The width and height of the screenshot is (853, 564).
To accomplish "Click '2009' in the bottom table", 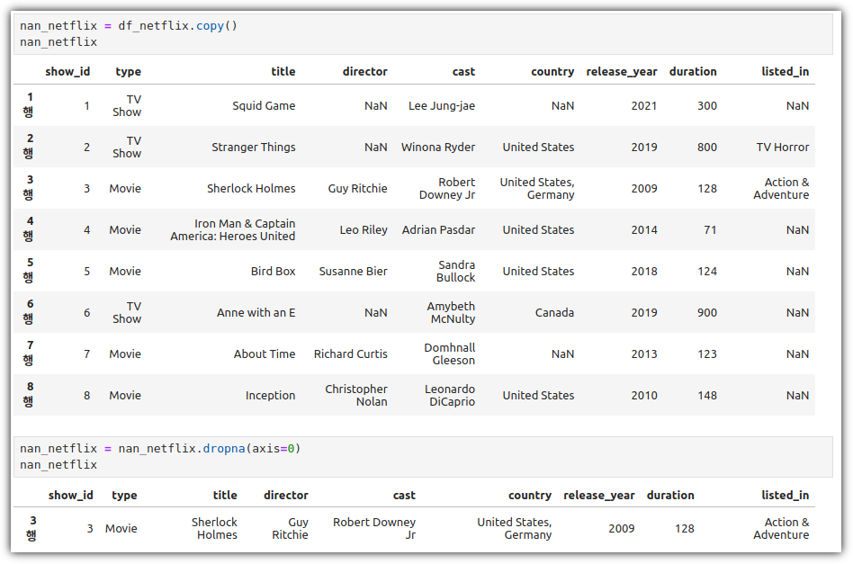I will (x=621, y=528).
